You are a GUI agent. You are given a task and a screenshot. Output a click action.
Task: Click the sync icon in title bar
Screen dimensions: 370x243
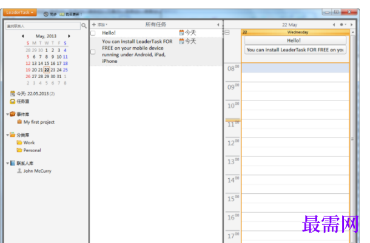pyautogui.click(x=46, y=15)
